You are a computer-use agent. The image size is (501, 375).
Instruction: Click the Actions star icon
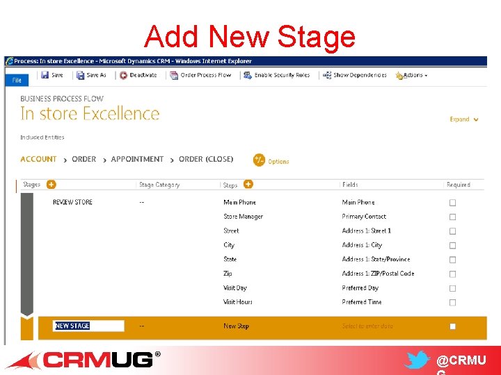click(x=399, y=76)
